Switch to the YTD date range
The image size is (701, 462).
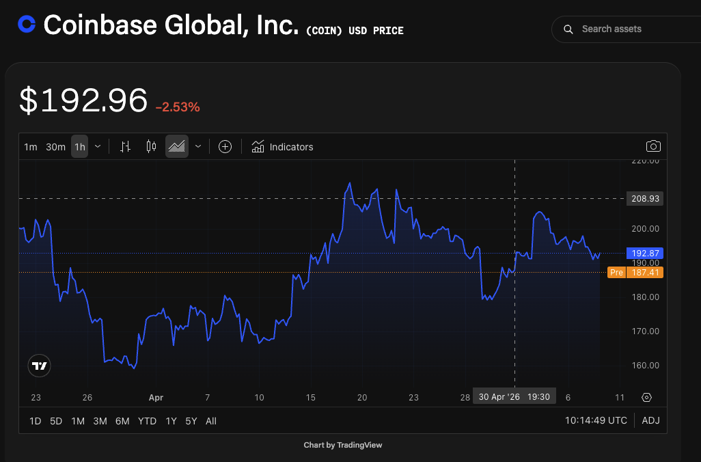tap(147, 421)
